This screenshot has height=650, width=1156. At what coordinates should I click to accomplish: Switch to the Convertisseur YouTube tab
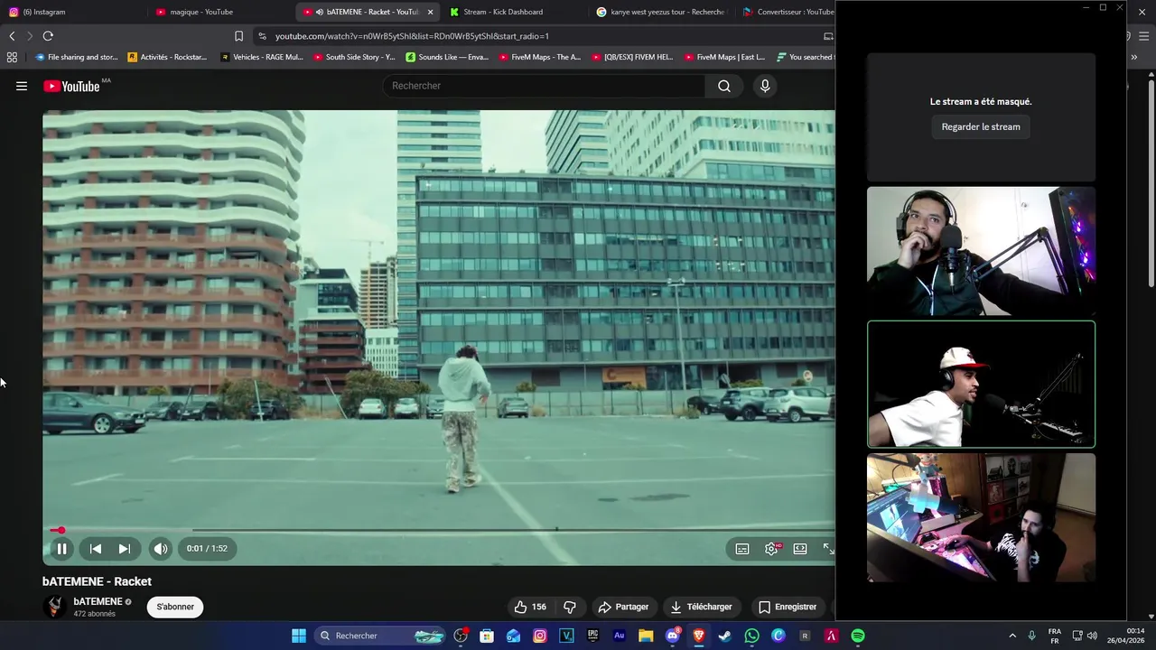pos(788,12)
